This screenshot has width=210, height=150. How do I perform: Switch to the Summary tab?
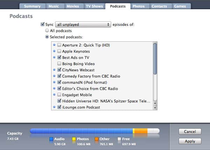pos(33,6)
